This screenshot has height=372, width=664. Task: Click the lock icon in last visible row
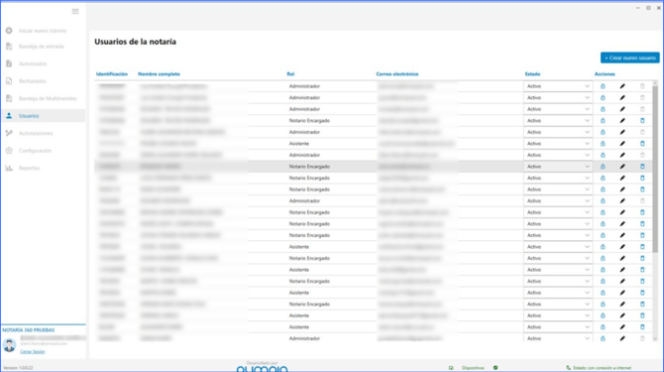tap(603, 338)
